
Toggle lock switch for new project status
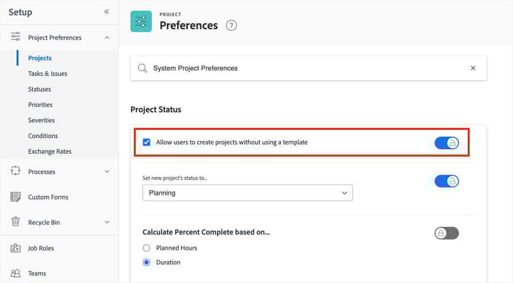[x=447, y=181]
